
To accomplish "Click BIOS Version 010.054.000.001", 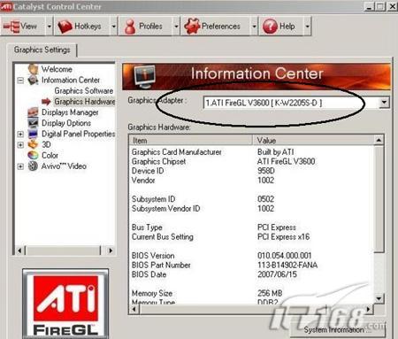I will pyautogui.click(x=284, y=256).
